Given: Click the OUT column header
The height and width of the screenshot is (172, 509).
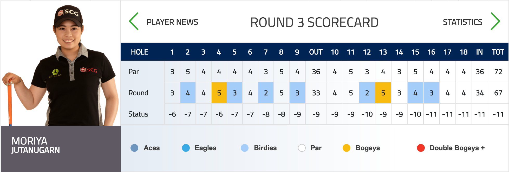Looking at the screenshot, I should point(316,52).
